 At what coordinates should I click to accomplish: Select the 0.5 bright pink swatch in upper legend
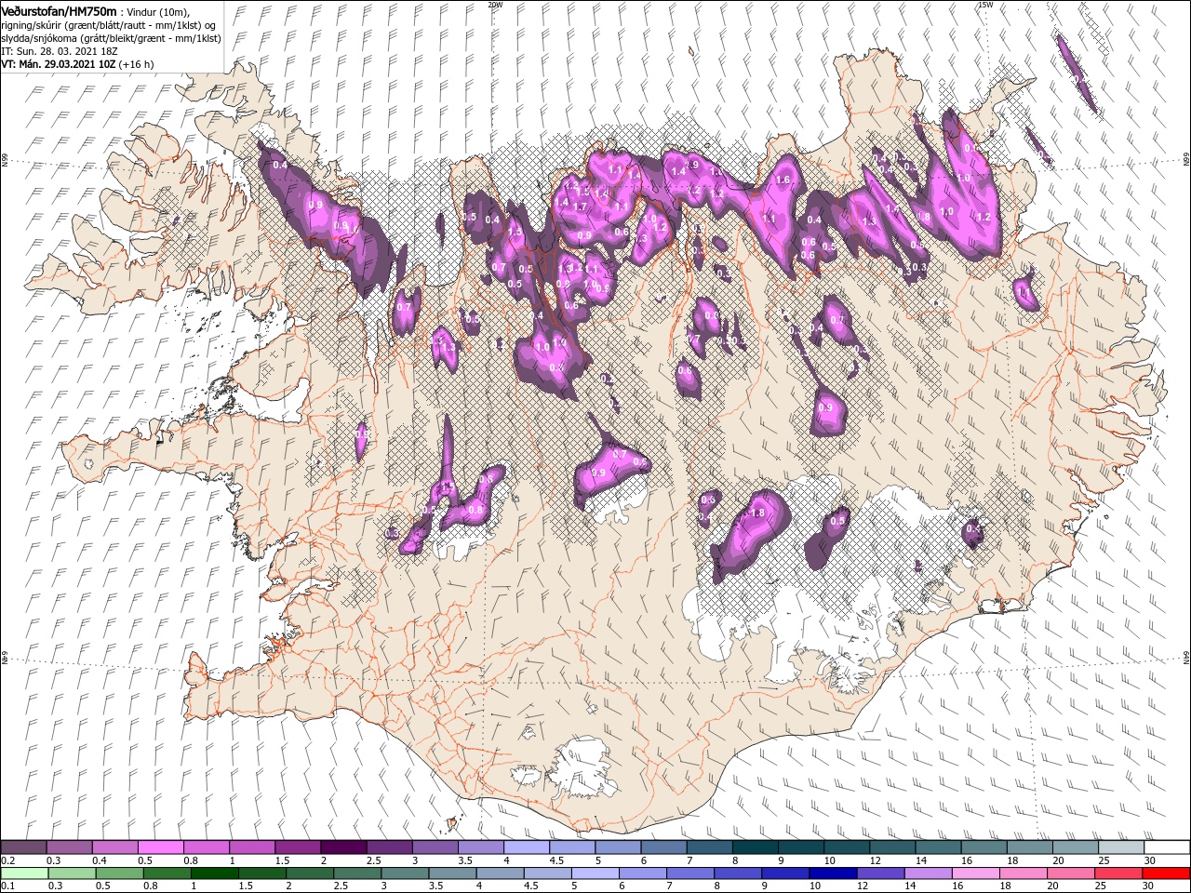160,847
